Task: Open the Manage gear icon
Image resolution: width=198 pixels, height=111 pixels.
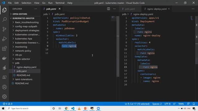Action: (4, 97)
